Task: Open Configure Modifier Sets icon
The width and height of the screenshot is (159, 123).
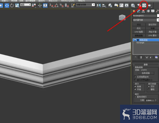Action: tap(156, 57)
